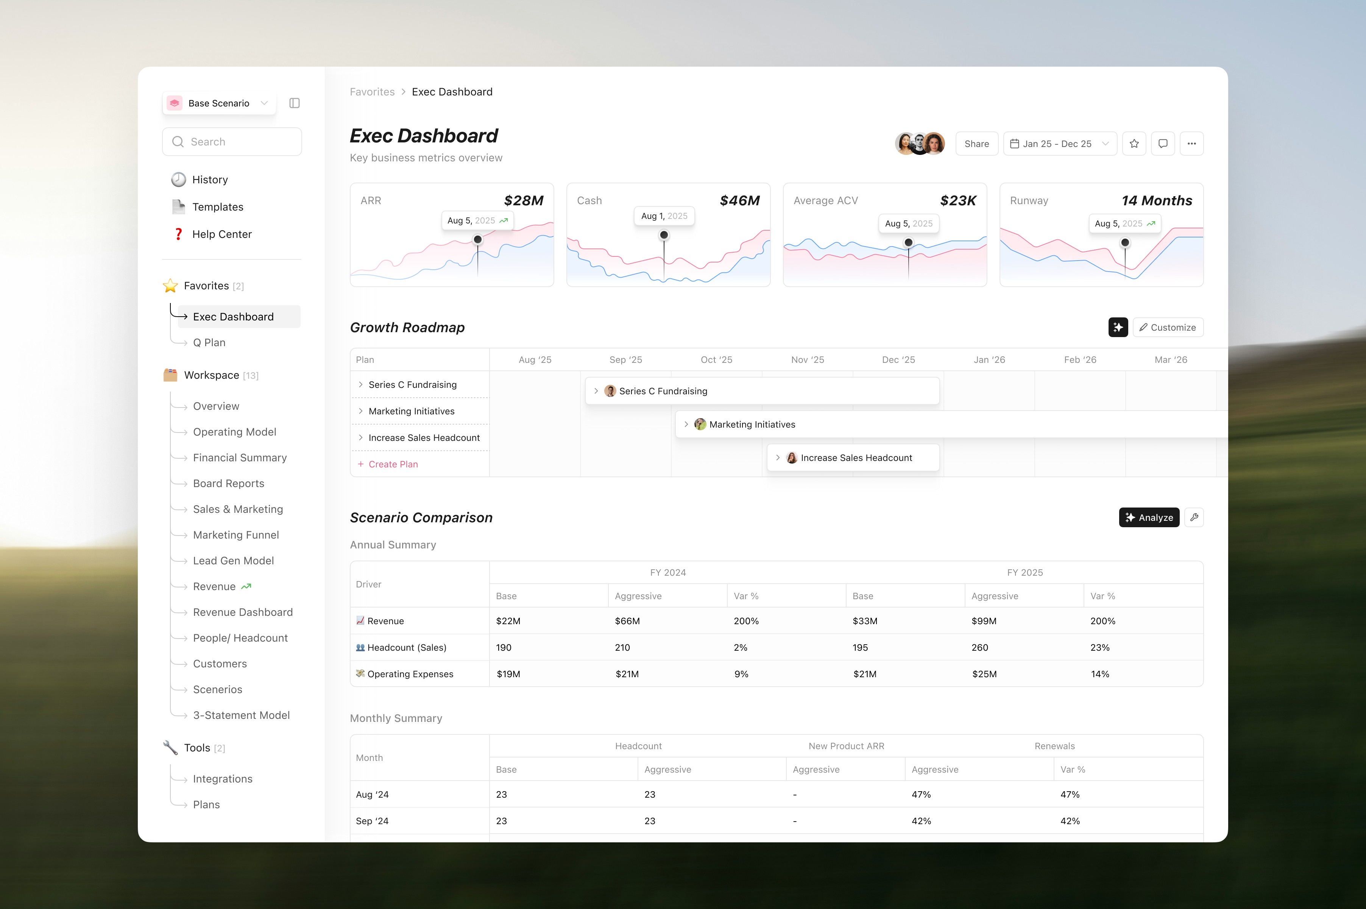Open History from the sidebar
The width and height of the screenshot is (1366, 909).
click(209, 180)
